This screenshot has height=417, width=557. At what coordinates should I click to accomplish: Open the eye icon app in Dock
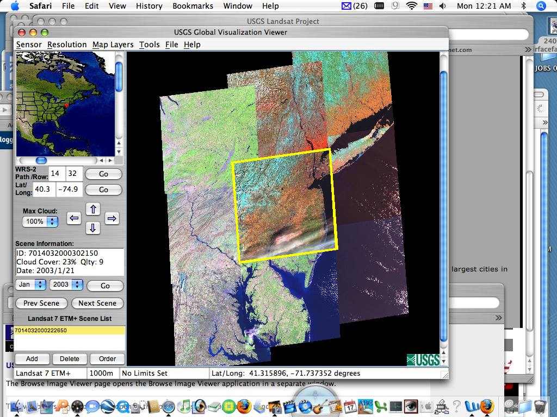click(x=411, y=406)
